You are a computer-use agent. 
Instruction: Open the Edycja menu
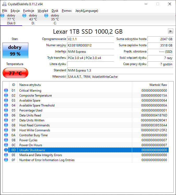click(x=15, y=11)
